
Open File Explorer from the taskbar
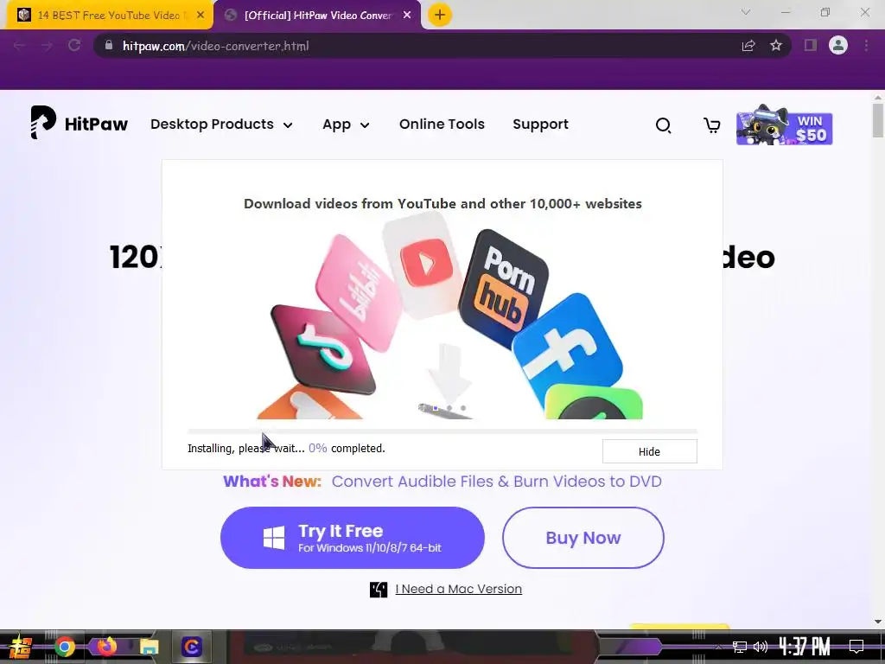click(x=149, y=647)
